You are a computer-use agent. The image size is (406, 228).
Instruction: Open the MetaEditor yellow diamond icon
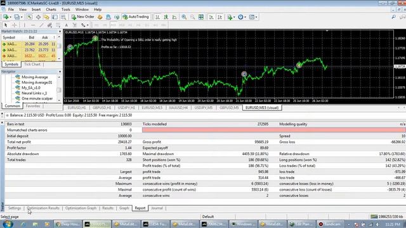[100, 17]
